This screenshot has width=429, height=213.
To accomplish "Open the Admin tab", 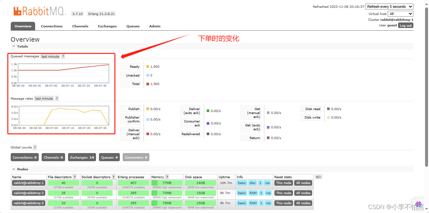I will pos(155,26).
